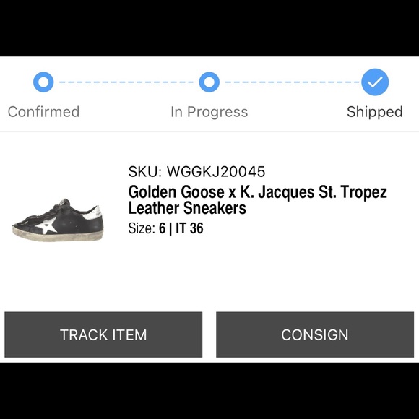Click the white heel tab of the sneaker
The width and height of the screenshot is (419, 419).
point(95,212)
